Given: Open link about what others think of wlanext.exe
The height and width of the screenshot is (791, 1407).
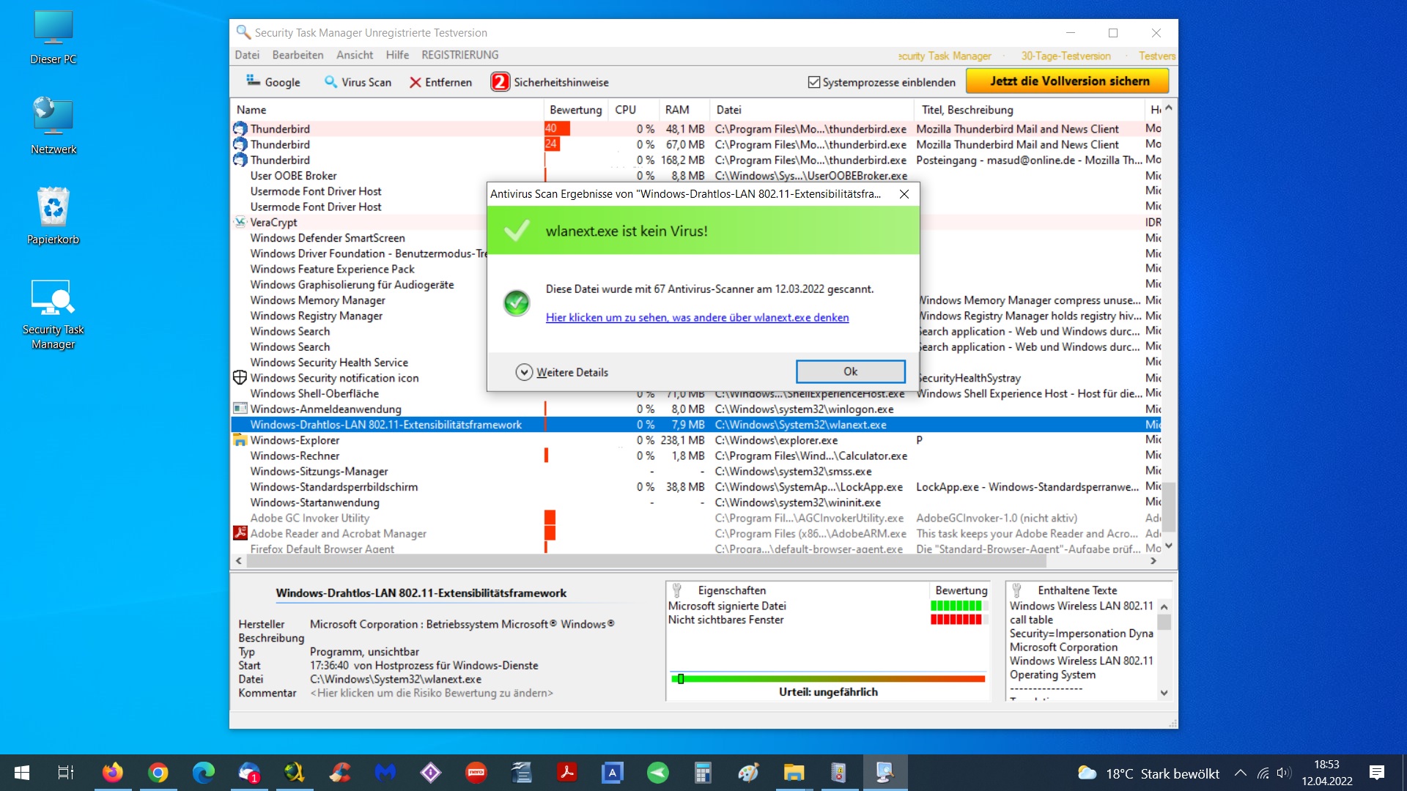Looking at the screenshot, I should [697, 317].
